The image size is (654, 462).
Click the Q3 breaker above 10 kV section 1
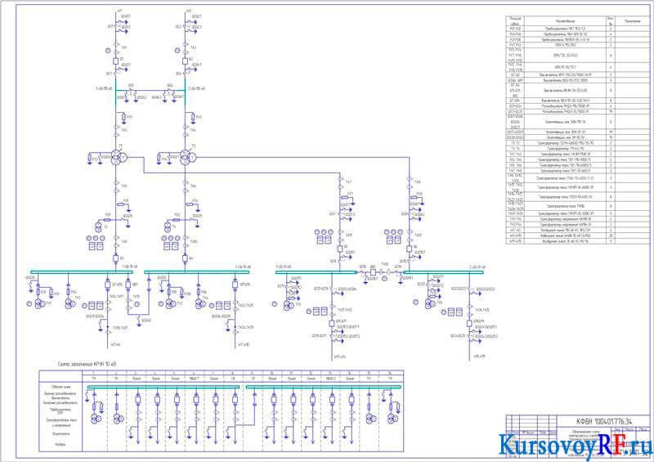click(x=116, y=258)
